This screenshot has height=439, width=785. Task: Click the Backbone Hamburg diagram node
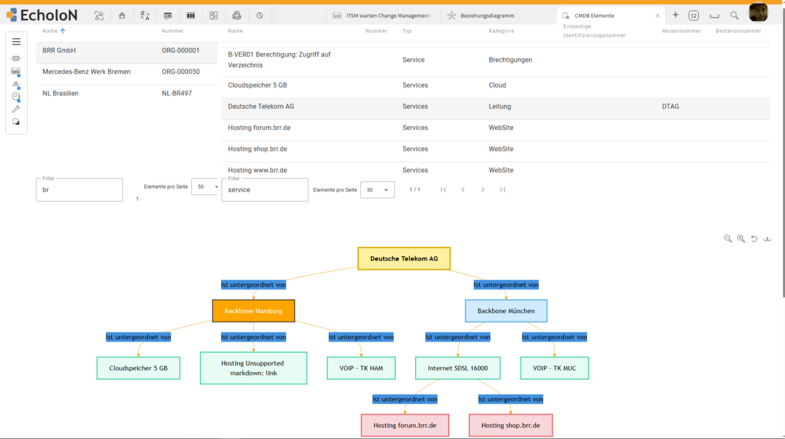[253, 311]
